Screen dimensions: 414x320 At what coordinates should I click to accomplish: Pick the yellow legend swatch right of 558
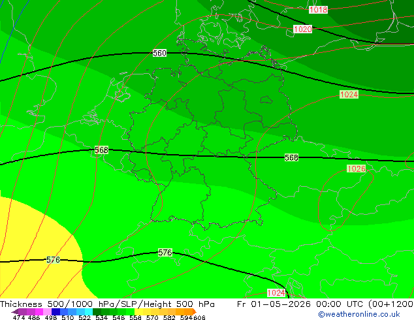pyautogui.click(x=138, y=312)
